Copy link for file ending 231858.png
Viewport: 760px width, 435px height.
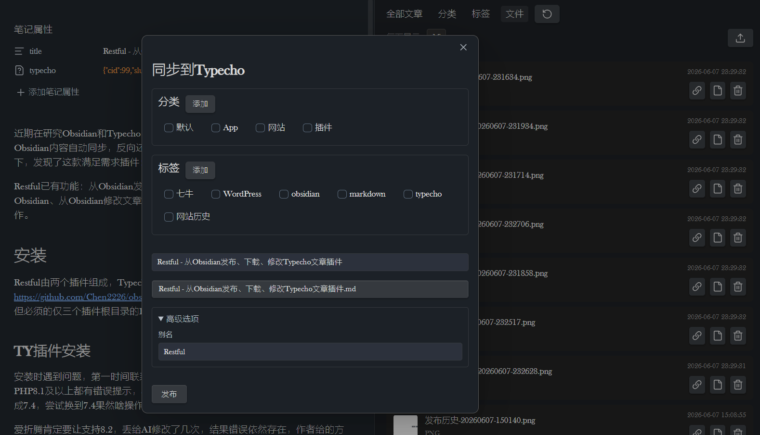[697, 286]
